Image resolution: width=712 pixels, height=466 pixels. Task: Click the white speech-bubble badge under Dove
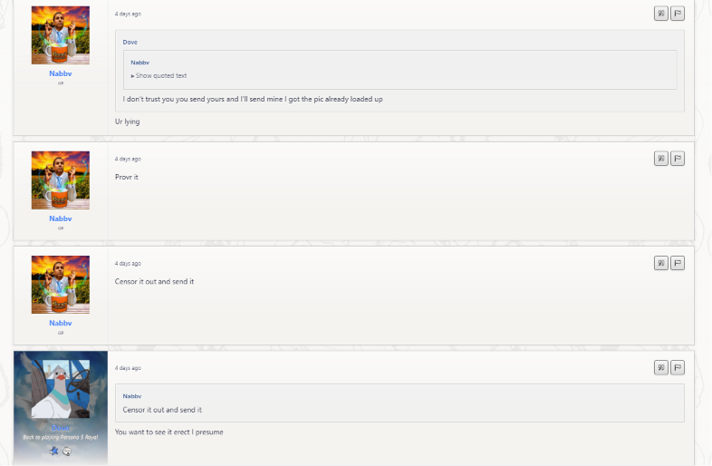tap(67, 451)
